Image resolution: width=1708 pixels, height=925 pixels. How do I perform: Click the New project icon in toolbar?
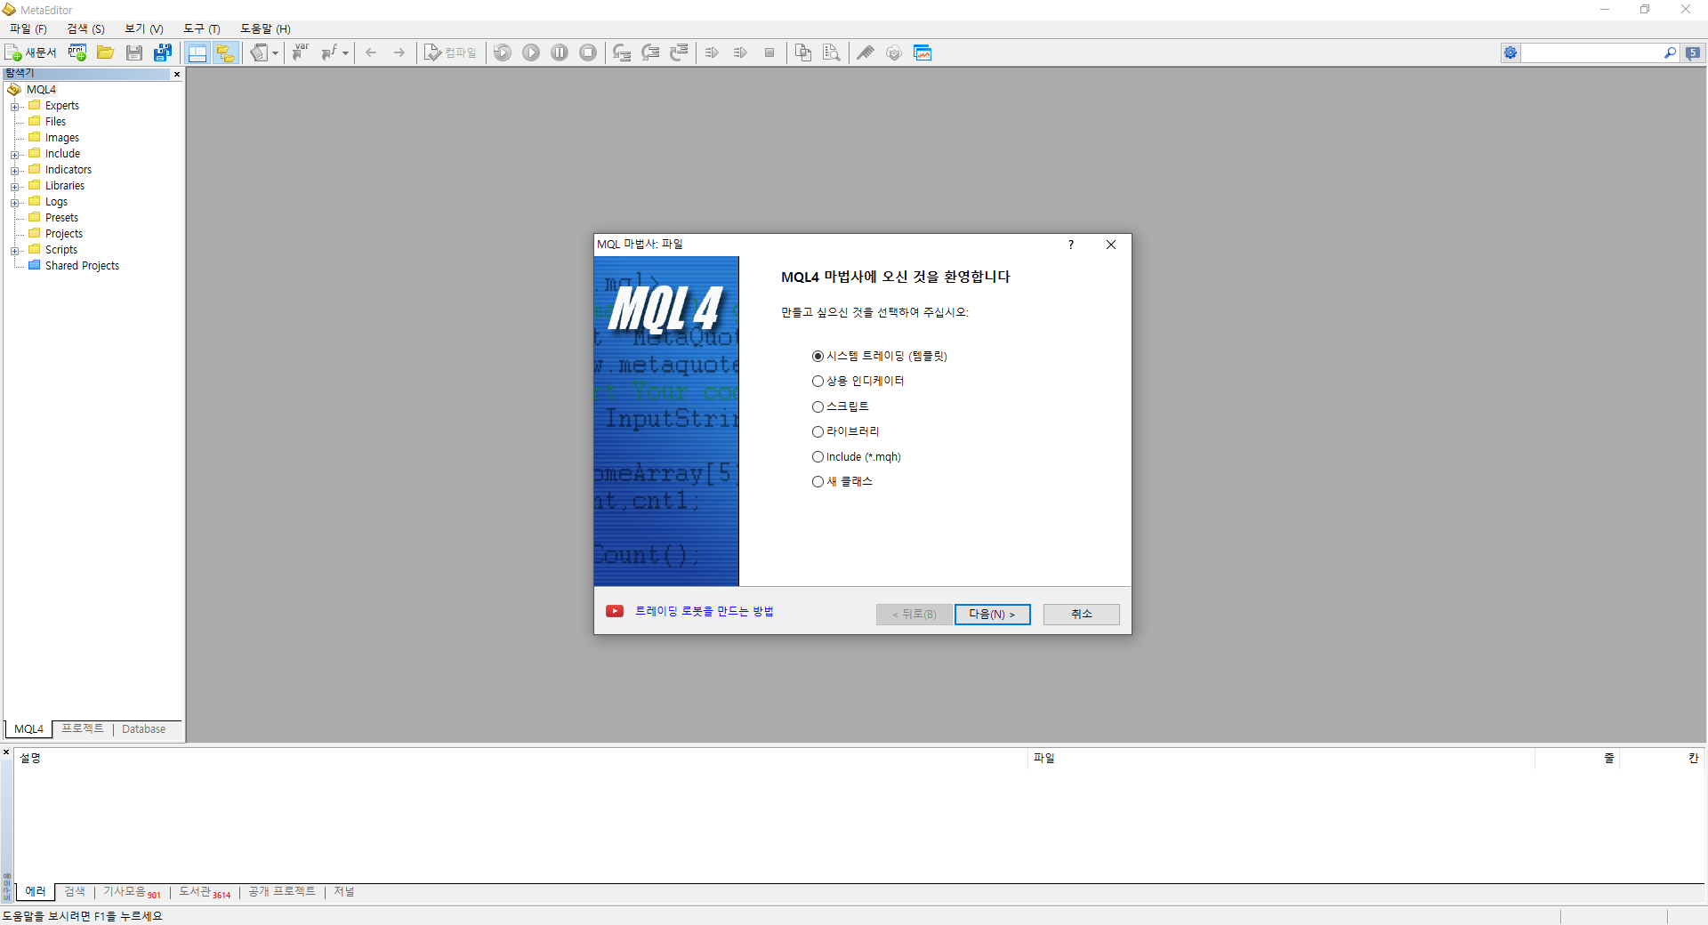[77, 52]
